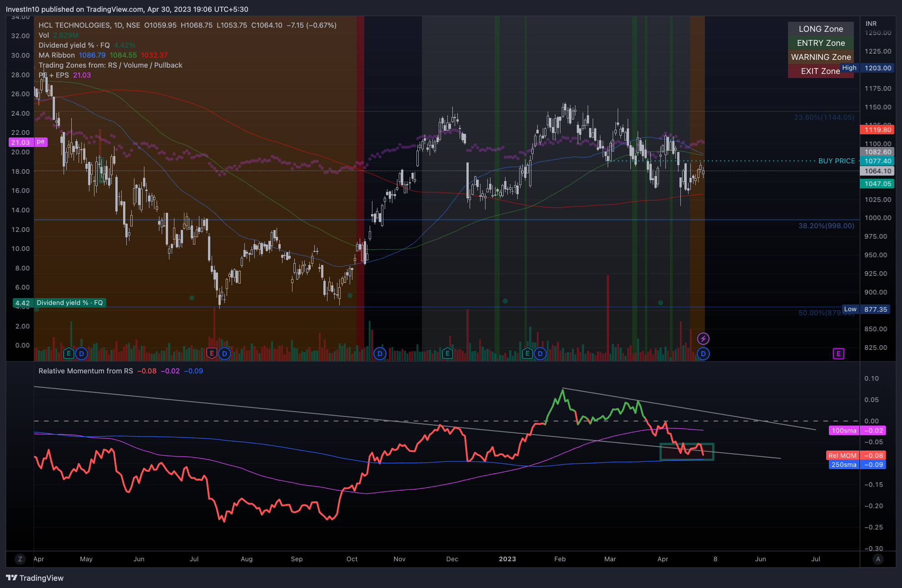Select the EXIT Zone legend entry
The height and width of the screenshot is (588, 902).
point(821,71)
